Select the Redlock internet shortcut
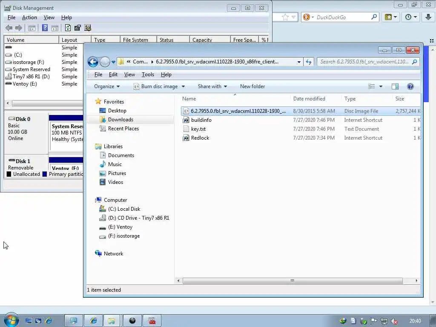 point(200,138)
